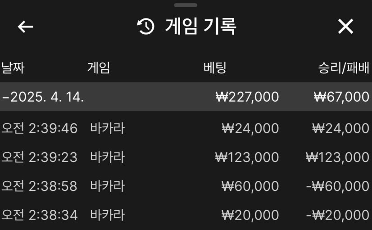Image resolution: width=372 pixels, height=230 pixels.
Task: Tap the sheet drag handle at top
Action: (186, 5)
